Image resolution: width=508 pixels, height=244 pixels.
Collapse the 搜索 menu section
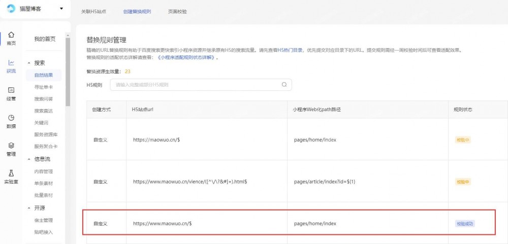point(28,63)
